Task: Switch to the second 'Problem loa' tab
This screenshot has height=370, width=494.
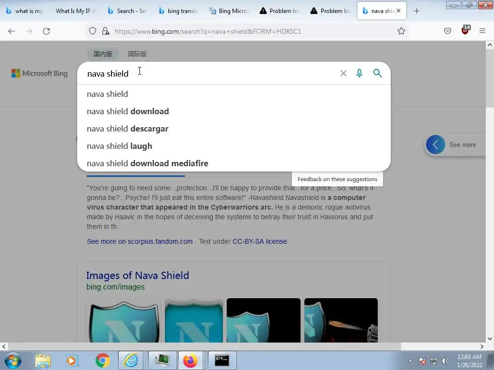Action: tap(331, 11)
